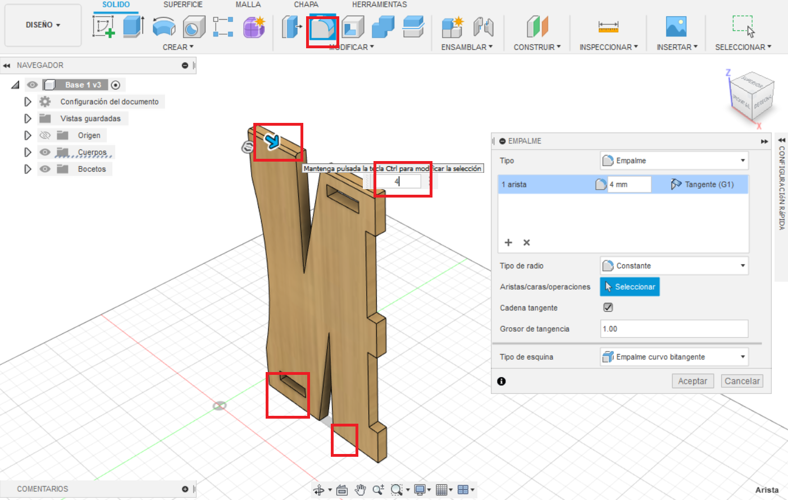This screenshot has width=788, height=500.
Task: Click the Aceptar button
Action: coord(693,381)
